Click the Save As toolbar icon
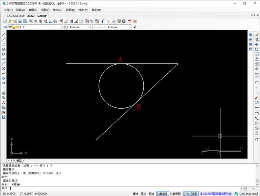This screenshot has height=196, width=260. [25, 21]
